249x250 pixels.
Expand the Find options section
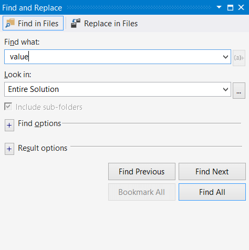[9, 126]
